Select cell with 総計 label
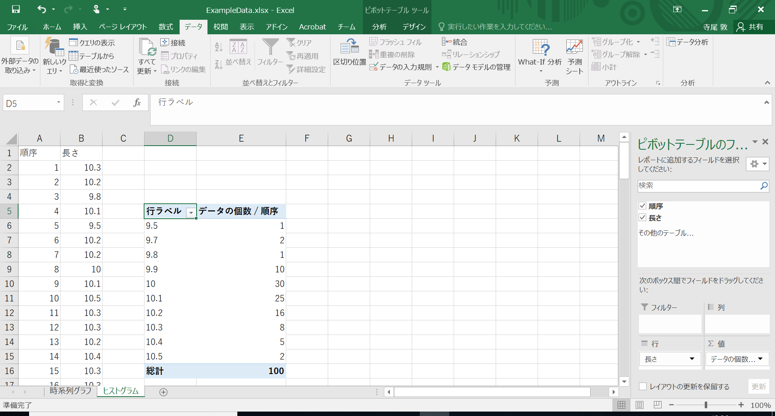The height and width of the screenshot is (416, 775). 170,371
